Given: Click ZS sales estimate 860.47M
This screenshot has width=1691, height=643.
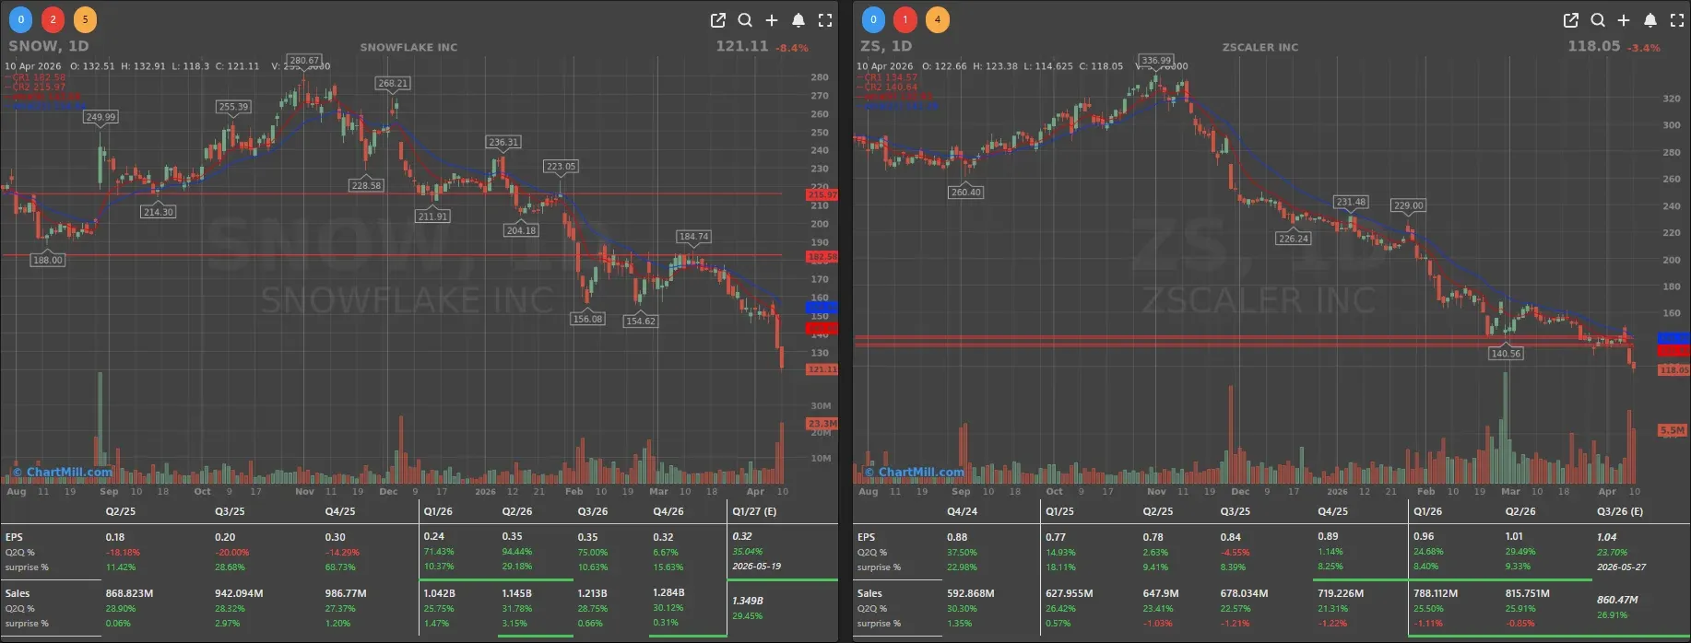Looking at the screenshot, I should (x=1617, y=600).
